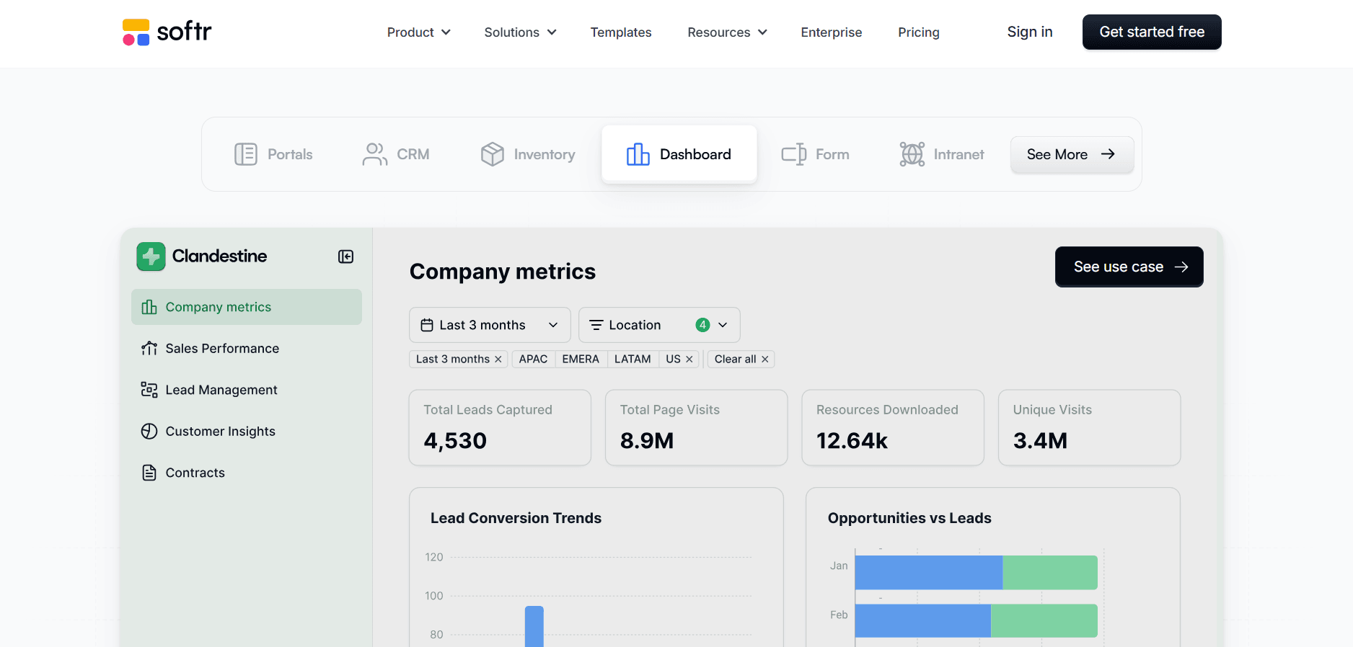This screenshot has height=647, width=1353.
Task: Open the Enterprise nav item
Action: tap(832, 32)
